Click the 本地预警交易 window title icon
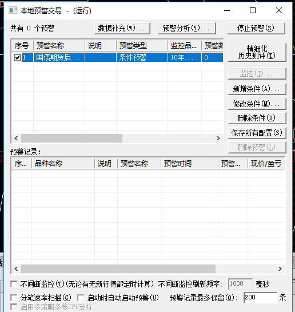The height and width of the screenshot is (312, 295). pos(13,10)
